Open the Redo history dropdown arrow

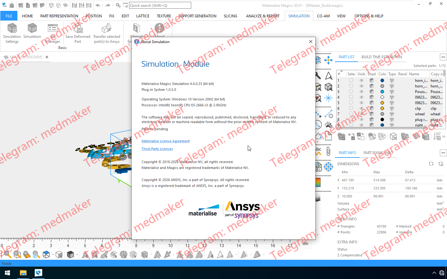pyautogui.click(x=112, y=5)
